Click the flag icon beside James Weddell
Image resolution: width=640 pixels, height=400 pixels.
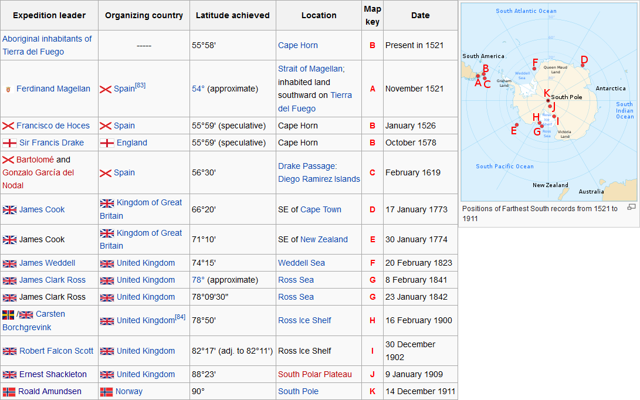[x=9, y=263]
